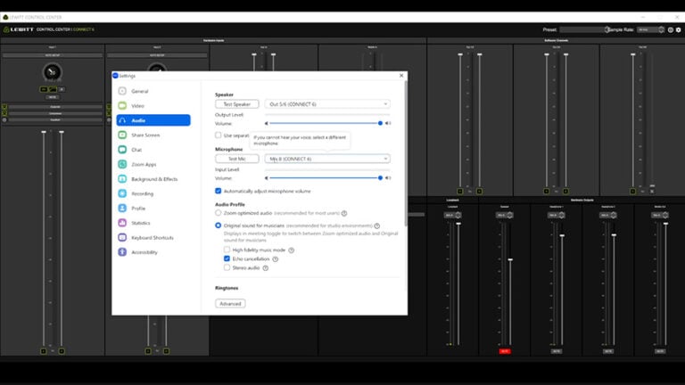
Task: Select Original sound for musicians radio option
Action: [218, 225]
